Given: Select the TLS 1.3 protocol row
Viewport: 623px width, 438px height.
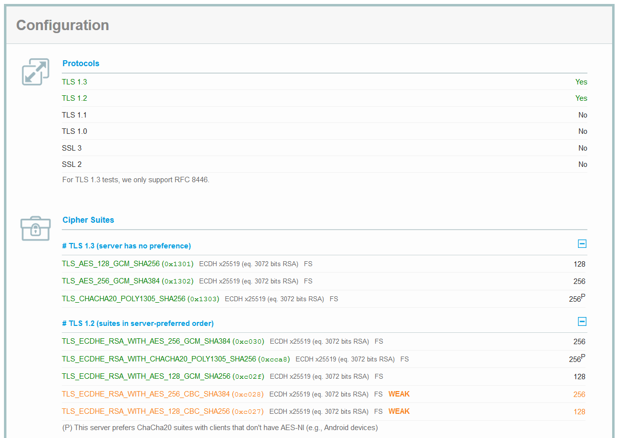Looking at the screenshot, I should click(75, 81).
